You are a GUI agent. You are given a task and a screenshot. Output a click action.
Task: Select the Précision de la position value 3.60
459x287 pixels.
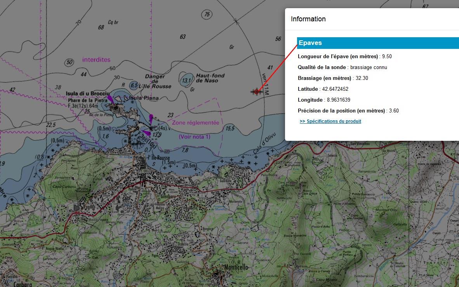[394, 111]
